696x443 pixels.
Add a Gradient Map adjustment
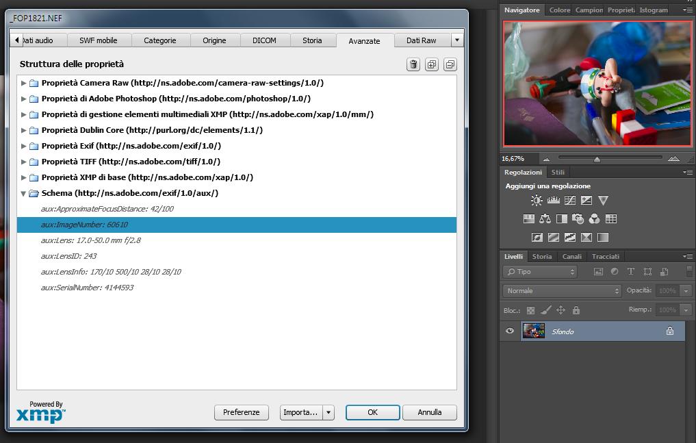coord(603,238)
